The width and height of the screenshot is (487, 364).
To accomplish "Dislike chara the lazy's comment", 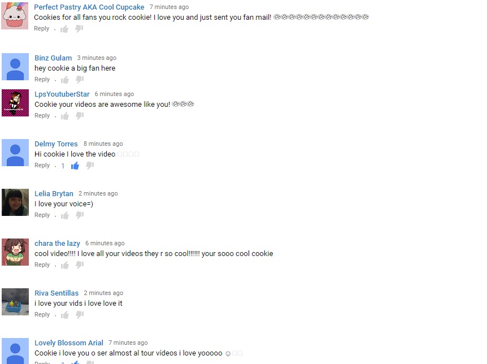I will point(80,265).
